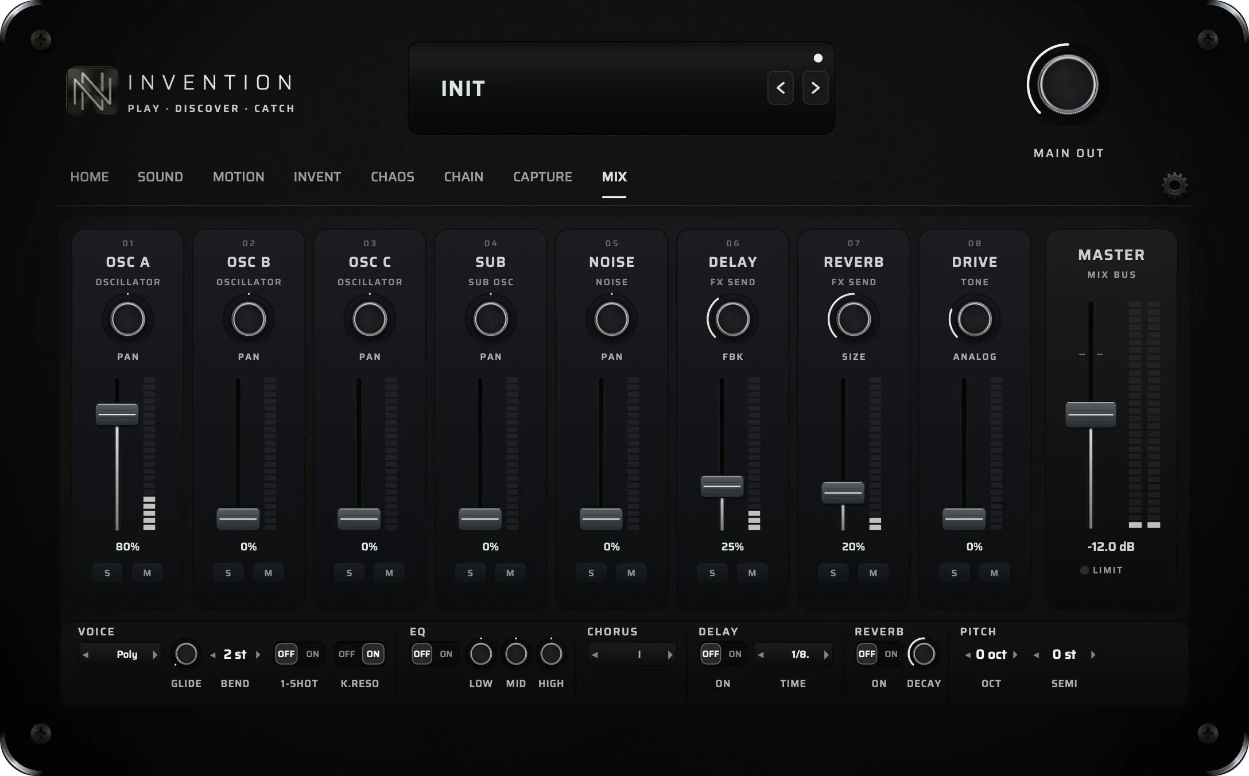1249x776 pixels.
Task: Click the GLIDE knob
Action: (186, 654)
